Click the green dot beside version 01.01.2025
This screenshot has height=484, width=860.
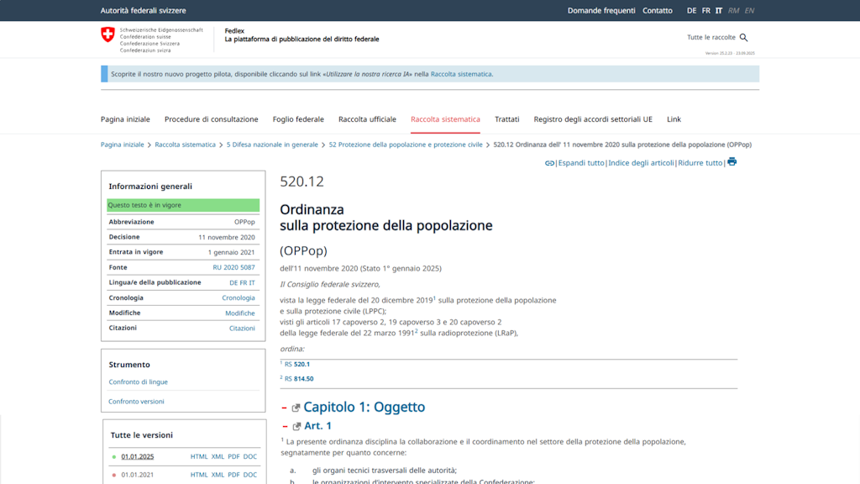(x=113, y=456)
